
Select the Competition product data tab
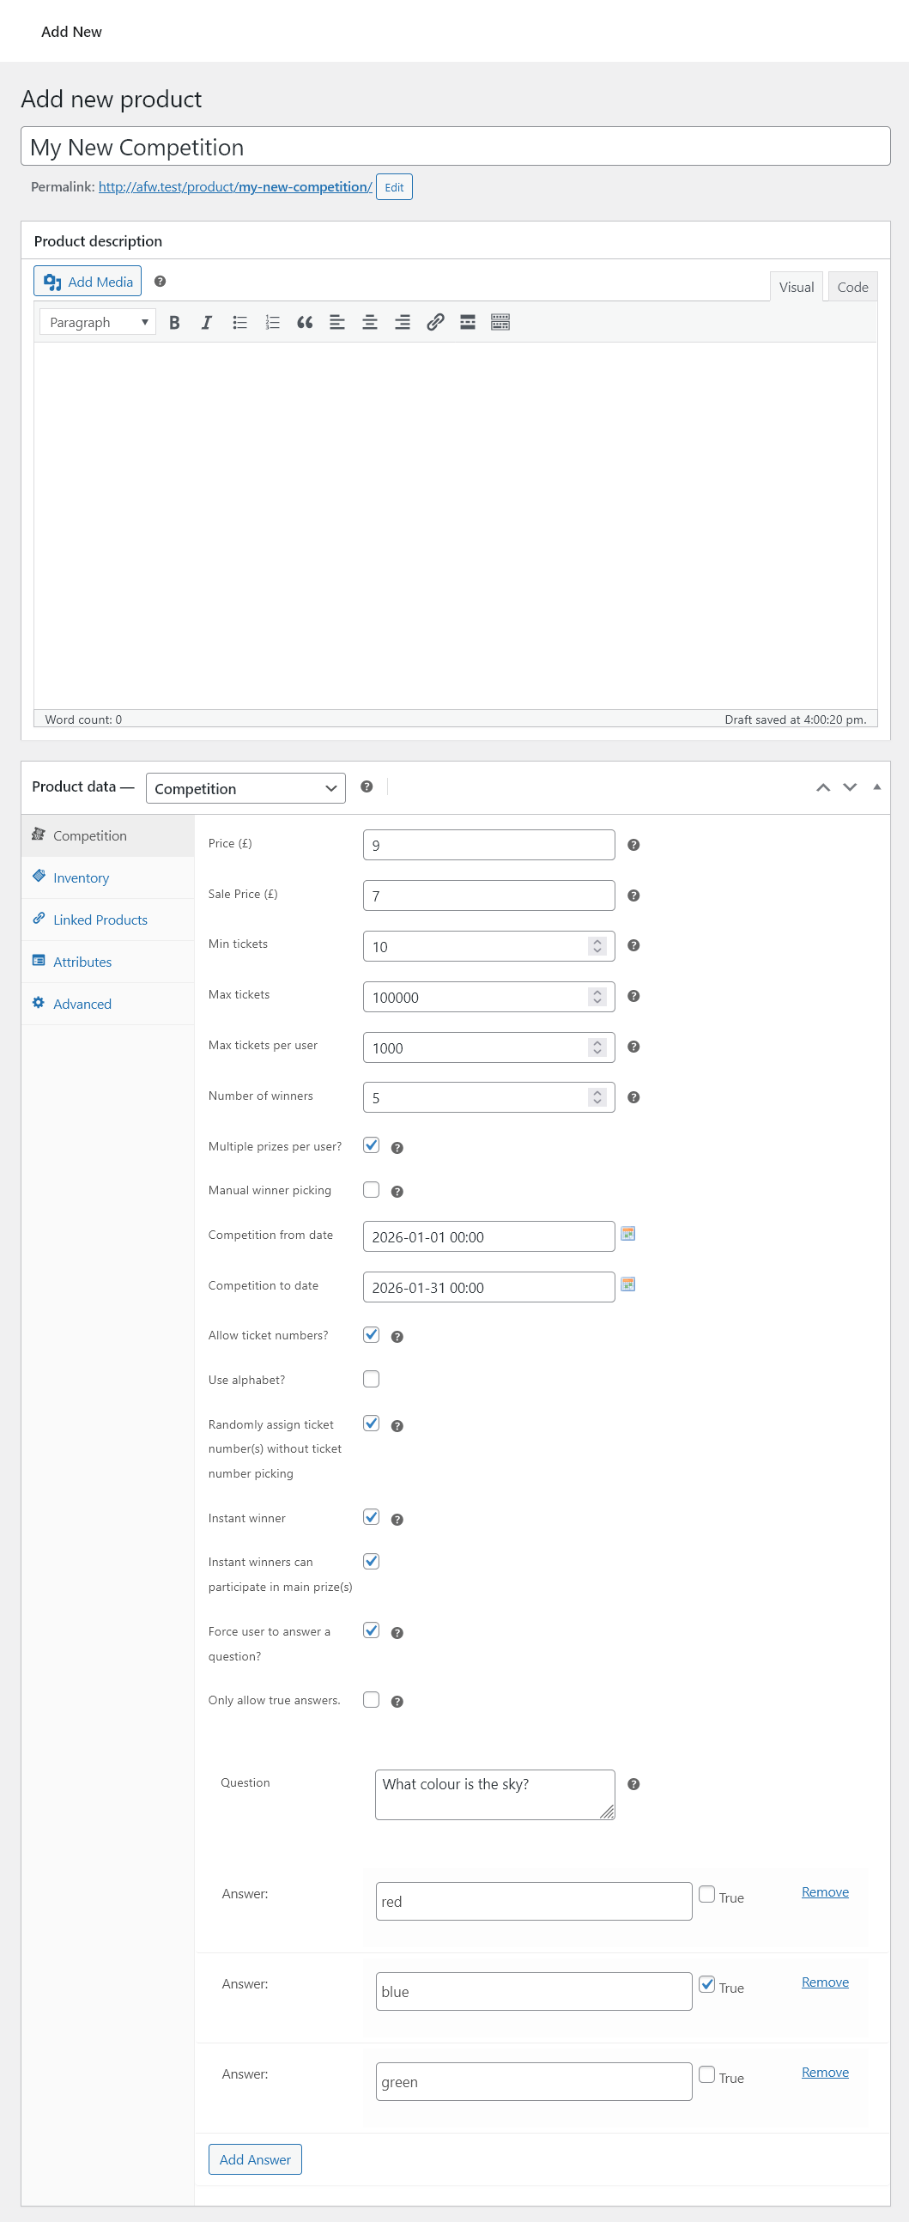pos(108,836)
